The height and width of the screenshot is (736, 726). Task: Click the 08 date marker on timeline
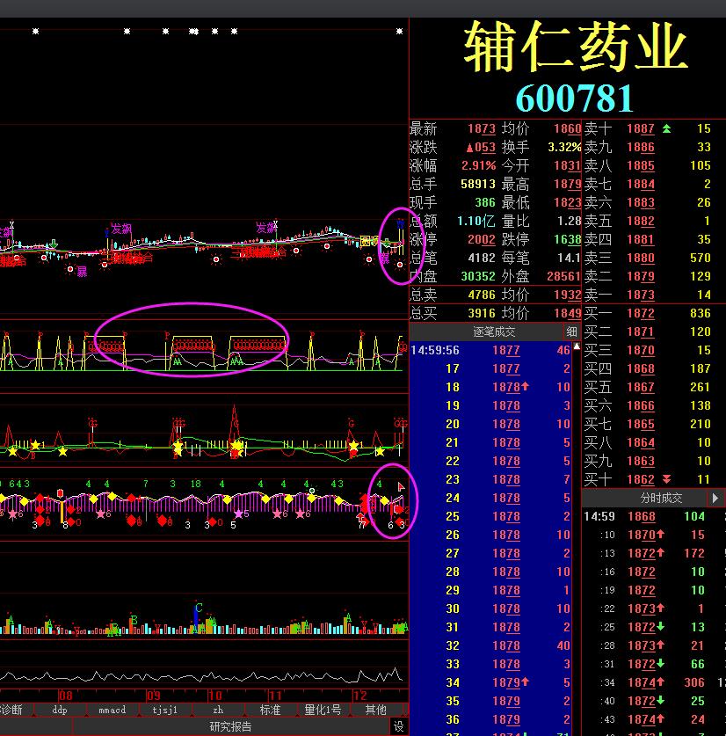click(x=66, y=696)
